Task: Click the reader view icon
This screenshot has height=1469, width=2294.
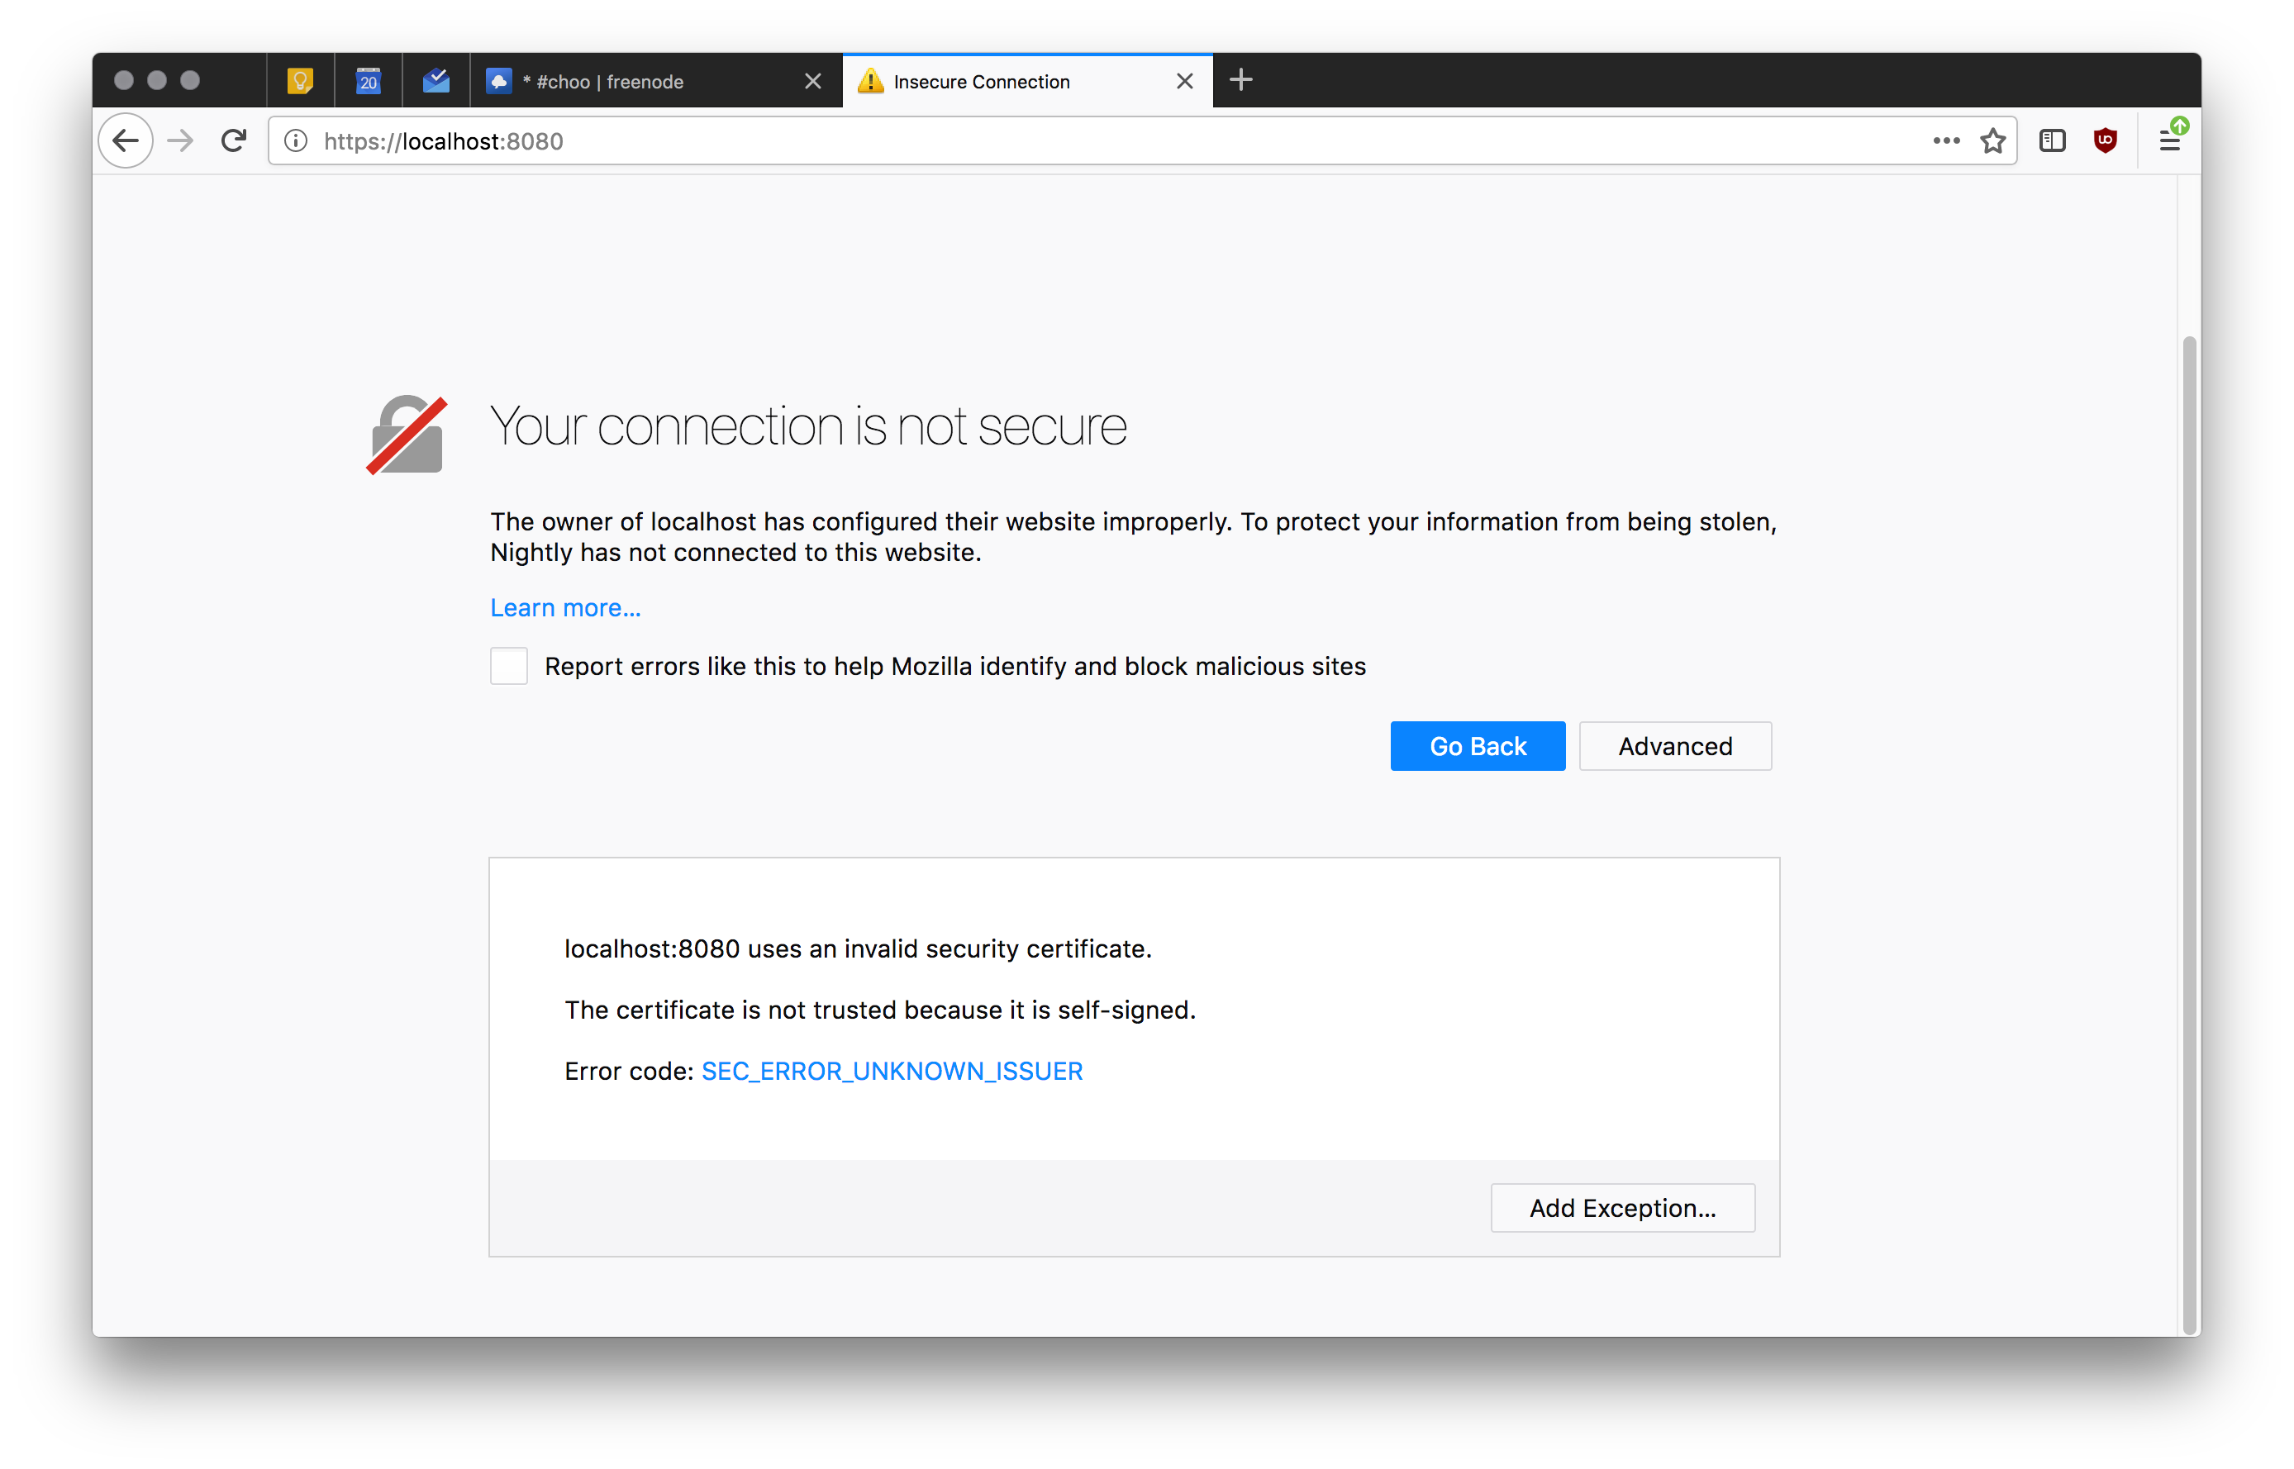Action: pos(2054,140)
